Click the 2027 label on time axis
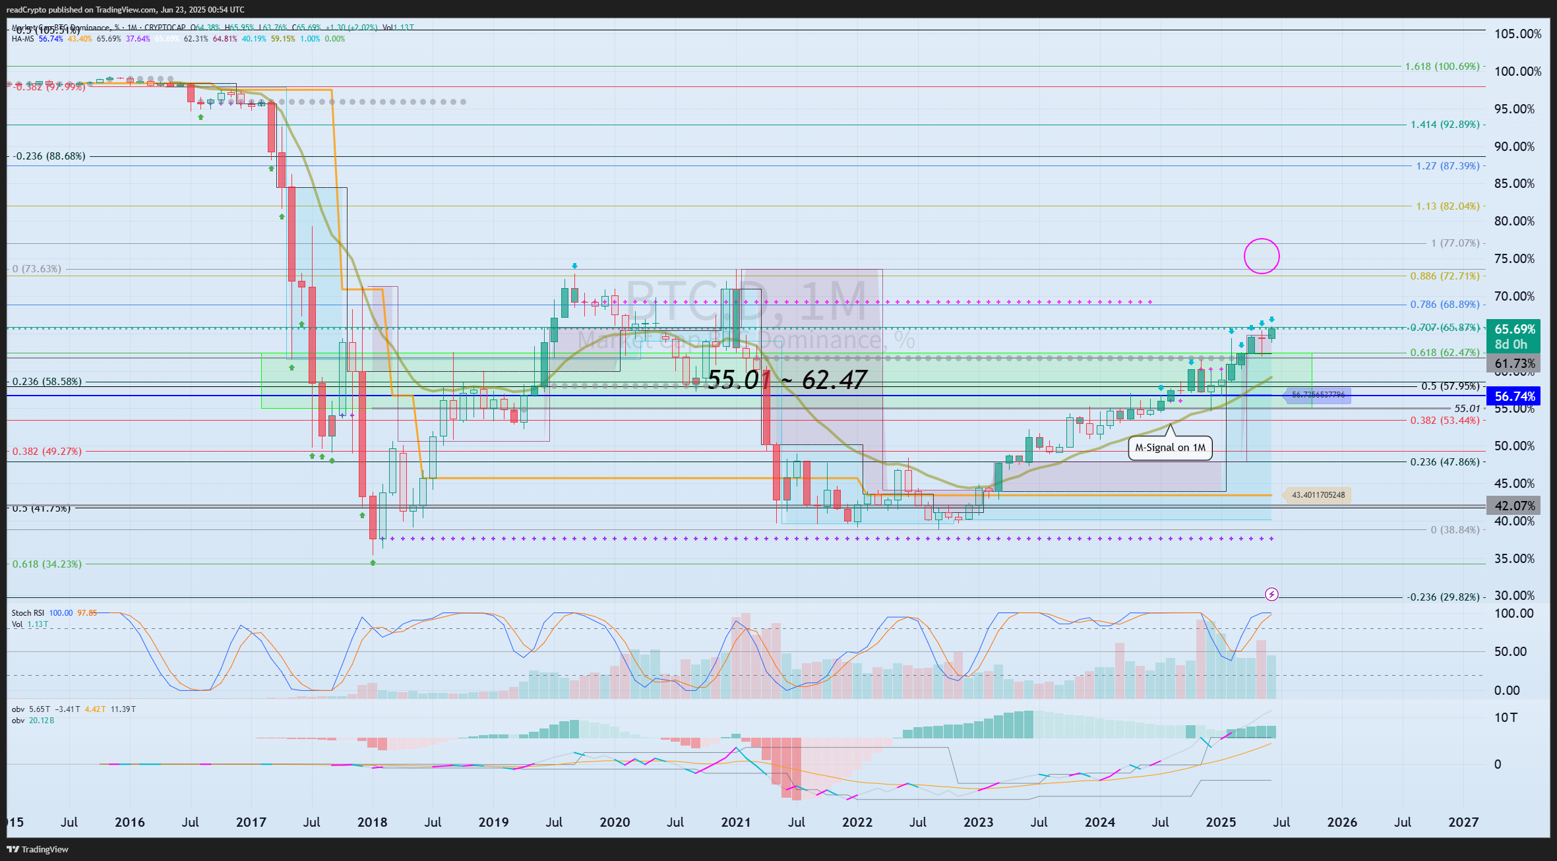Viewport: 1557px width, 861px height. pyautogui.click(x=1463, y=822)
